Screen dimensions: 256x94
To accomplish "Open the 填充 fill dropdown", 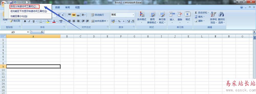I will (199, 17).
